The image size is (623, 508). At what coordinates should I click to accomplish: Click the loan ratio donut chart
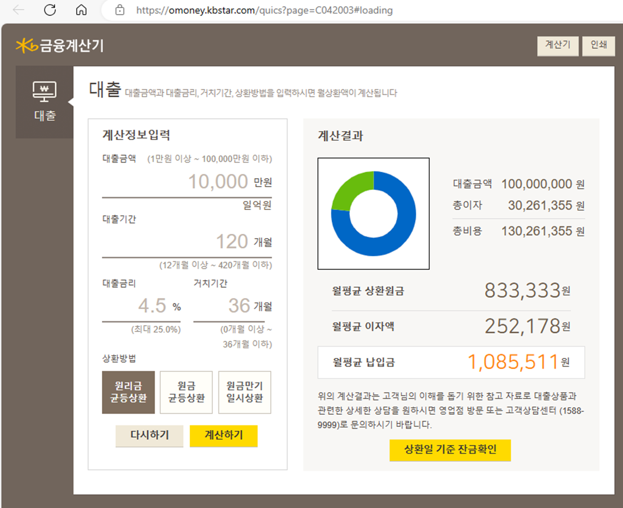click(373, 213)
